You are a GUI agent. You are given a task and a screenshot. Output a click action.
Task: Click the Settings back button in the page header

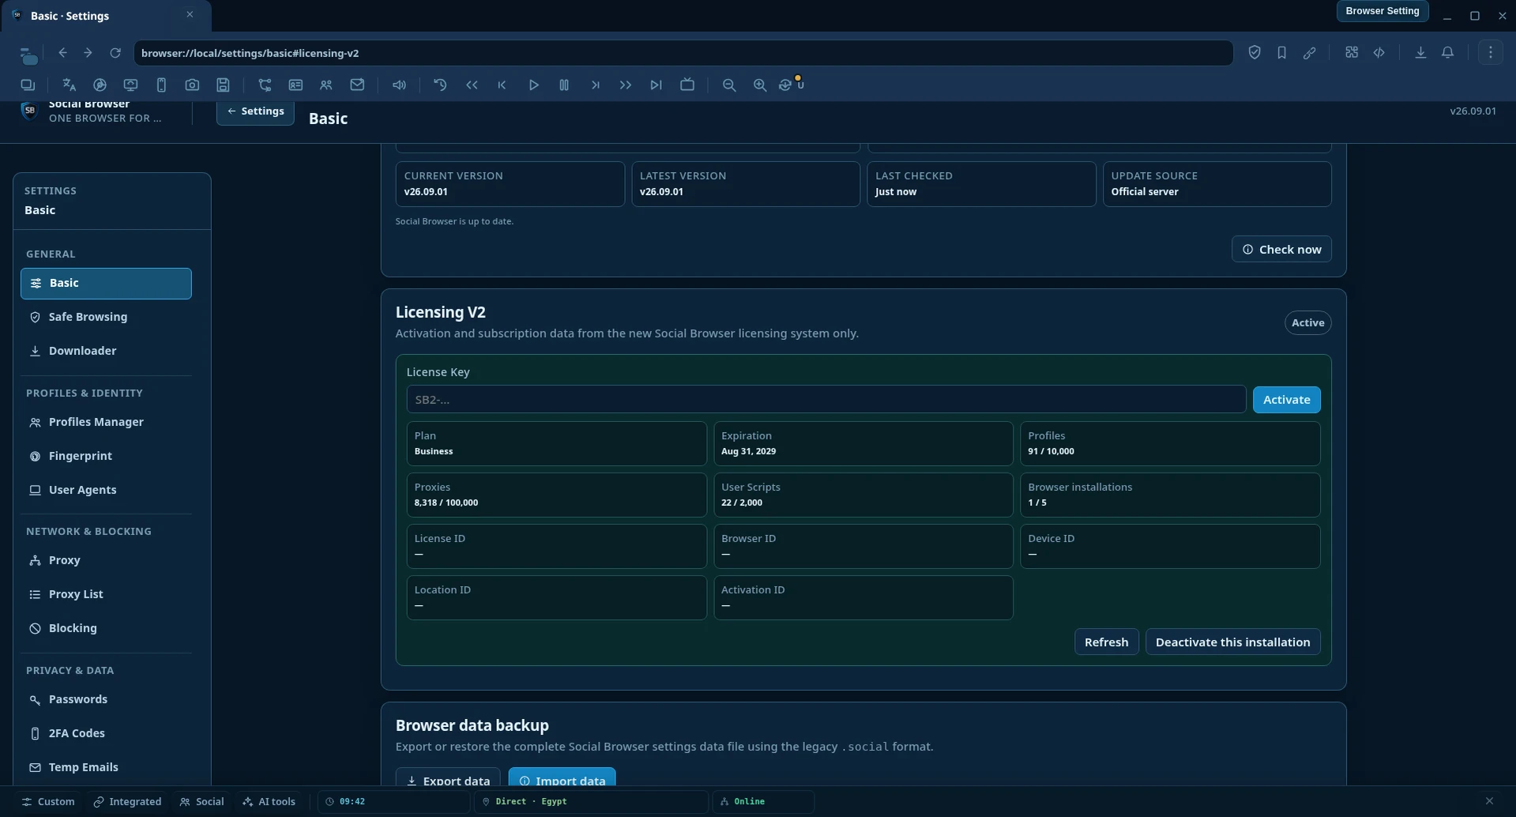(255, 111)
